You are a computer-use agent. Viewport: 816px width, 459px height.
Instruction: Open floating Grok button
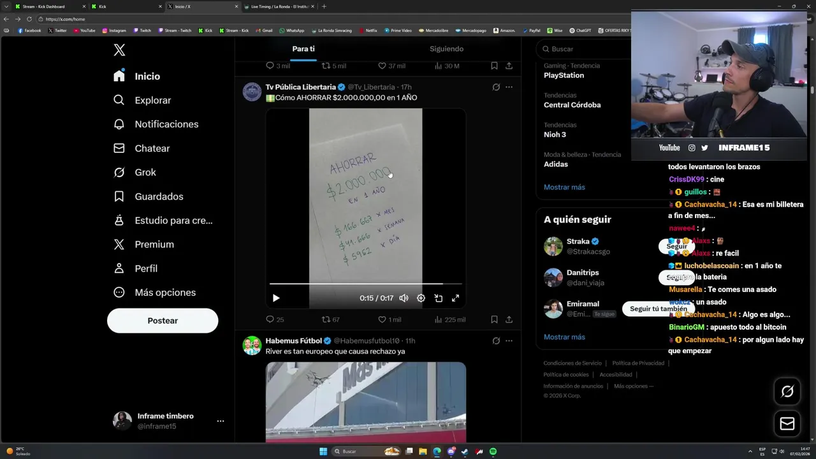tap(787, 391)
